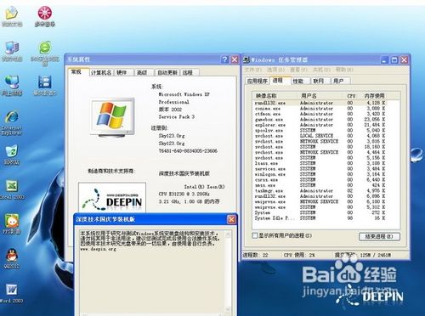Sort processes by 映像名称 column header
The height and width of the screenshot is (316, 425).
coord(275,96)
